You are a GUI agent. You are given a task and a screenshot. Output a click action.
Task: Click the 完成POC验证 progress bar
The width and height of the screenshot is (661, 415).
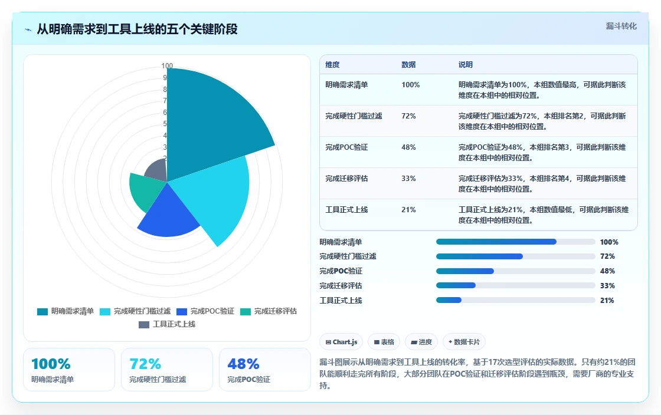click(516, 272)
